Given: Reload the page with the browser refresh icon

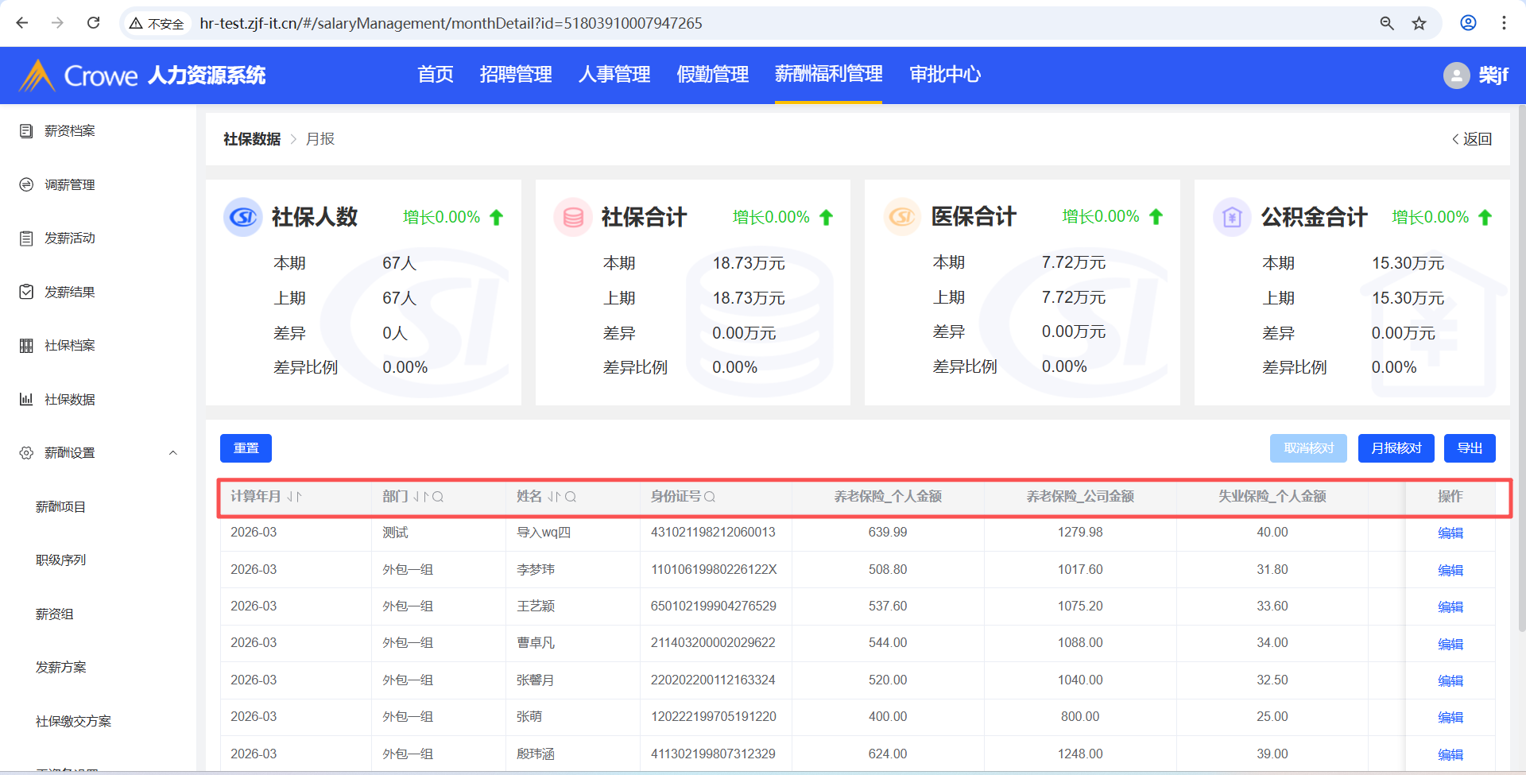Looking at the screenshot, I should pyautogui.click(x=93, y=23).
